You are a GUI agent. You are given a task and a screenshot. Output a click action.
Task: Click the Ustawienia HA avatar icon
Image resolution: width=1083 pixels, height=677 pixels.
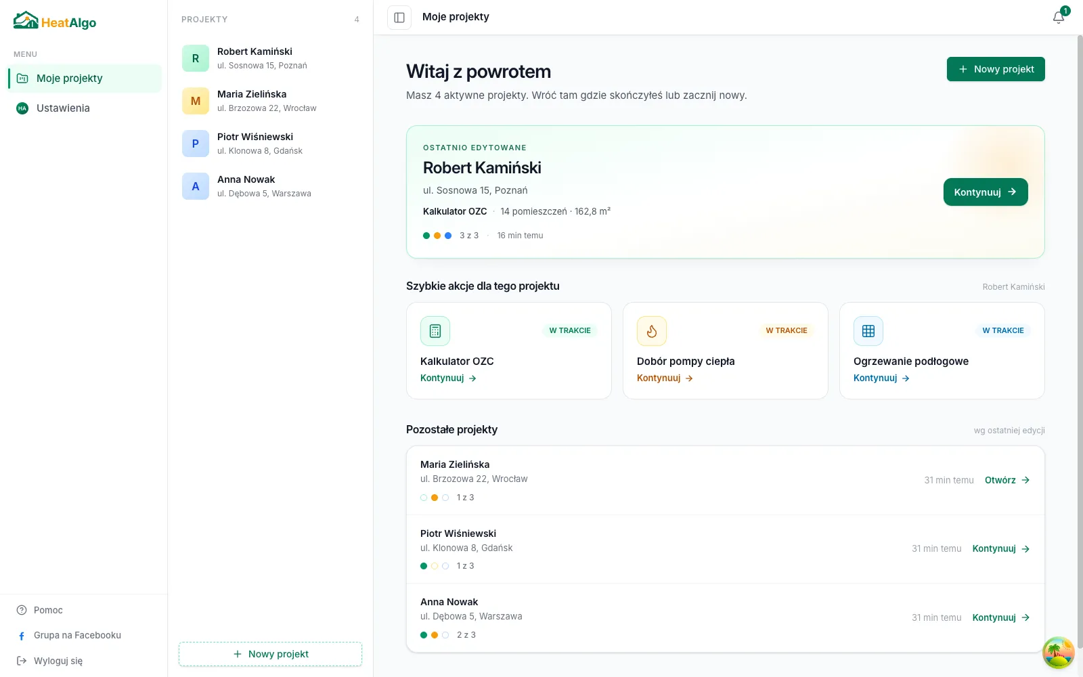22,108
